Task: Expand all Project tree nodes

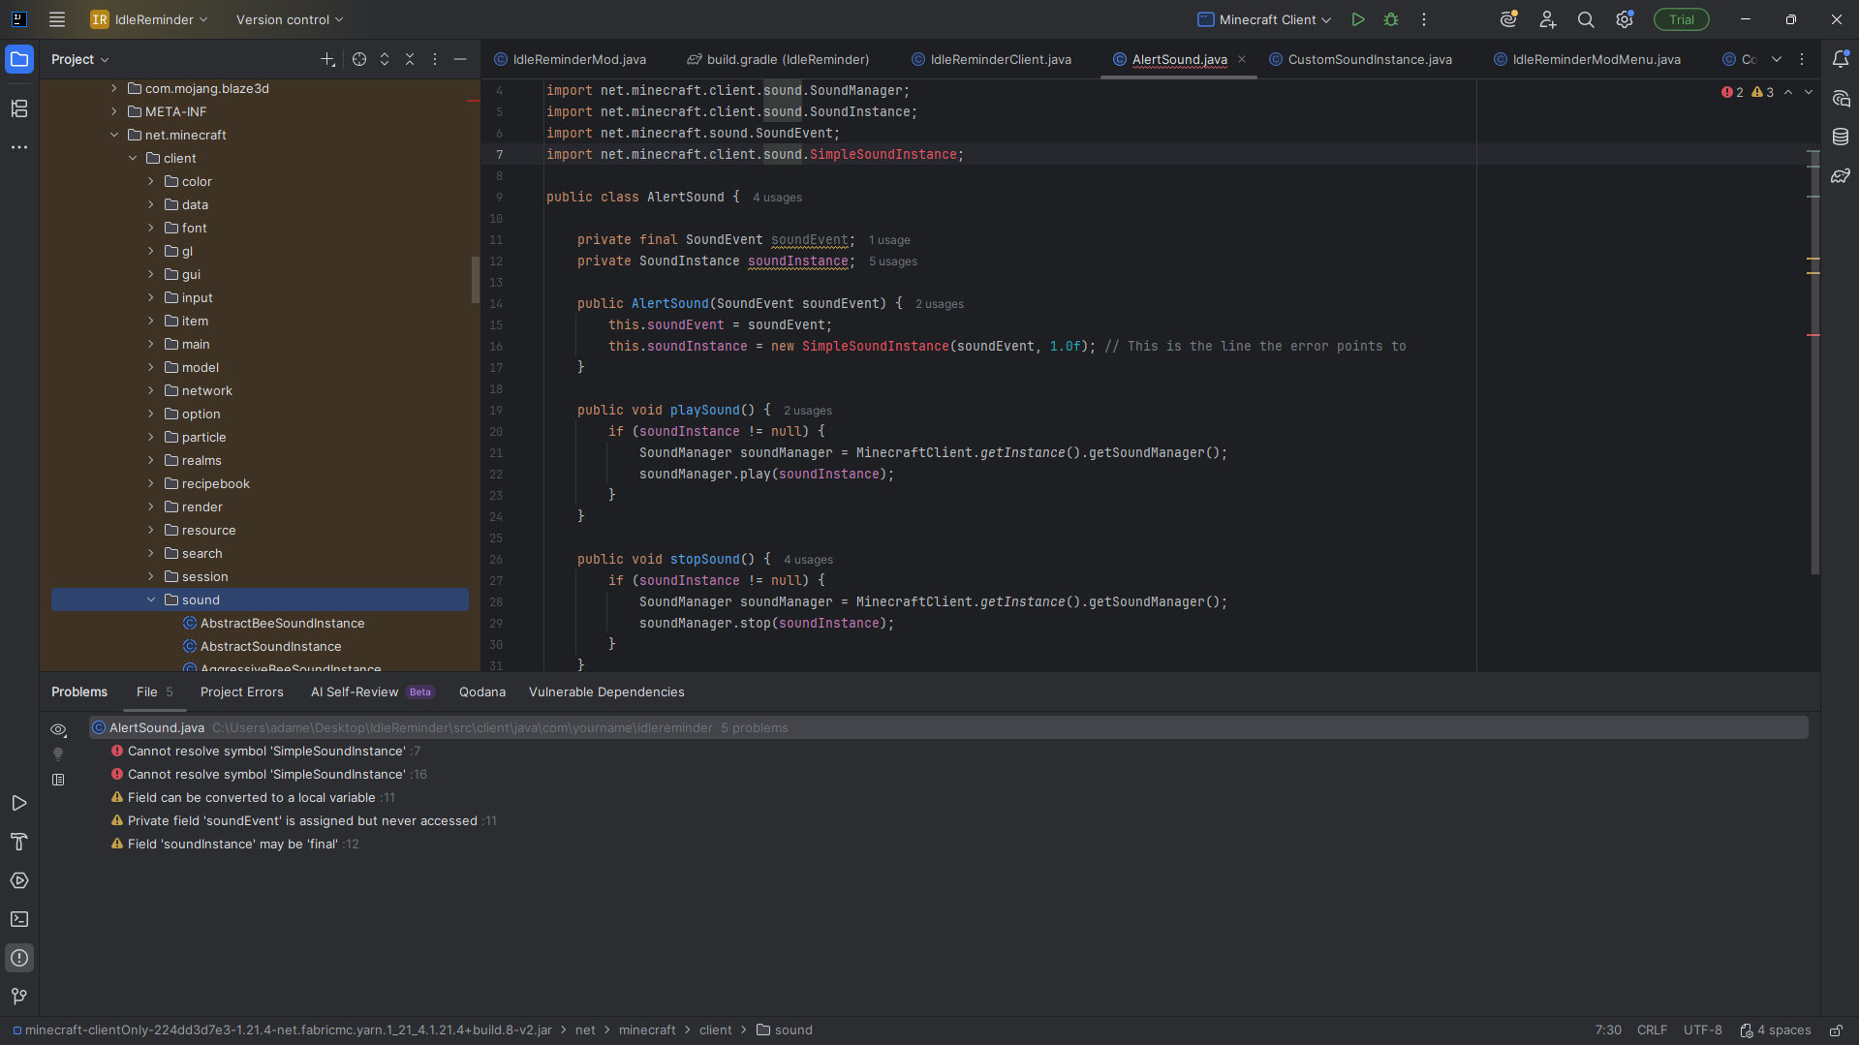Action: tap(385, 59)
